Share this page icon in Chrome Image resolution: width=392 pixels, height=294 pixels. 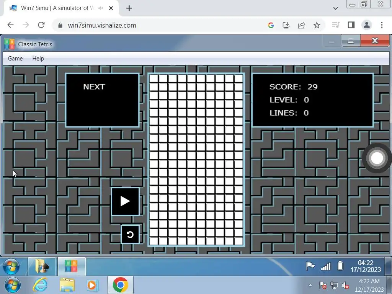302,25
